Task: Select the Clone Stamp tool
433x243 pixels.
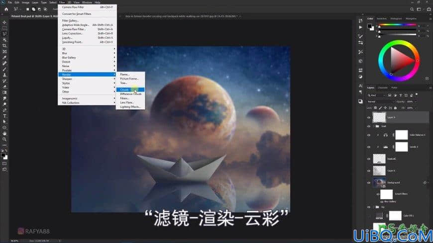Action: (x=4, y=75)
